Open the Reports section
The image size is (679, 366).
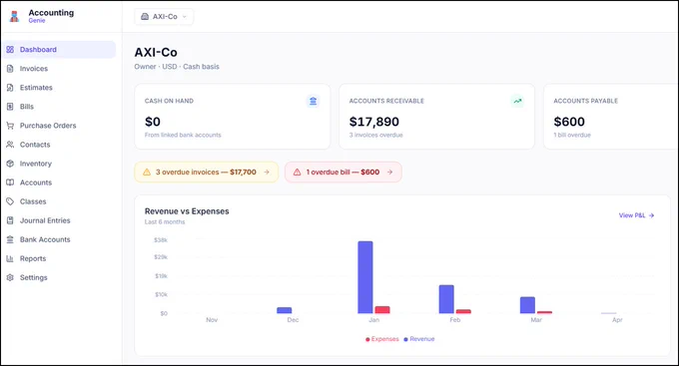59,258
